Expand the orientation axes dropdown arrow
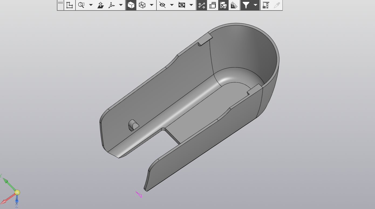Screen dimensions: 375x209 121,5
